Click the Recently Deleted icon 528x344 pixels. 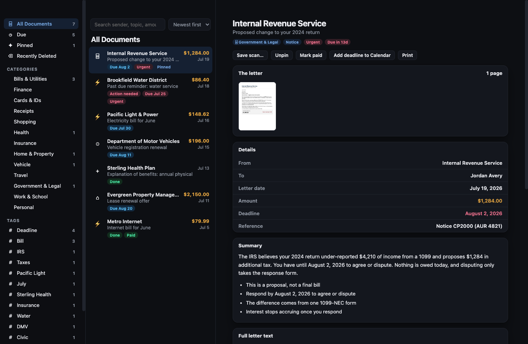click(x=10, y=56)
